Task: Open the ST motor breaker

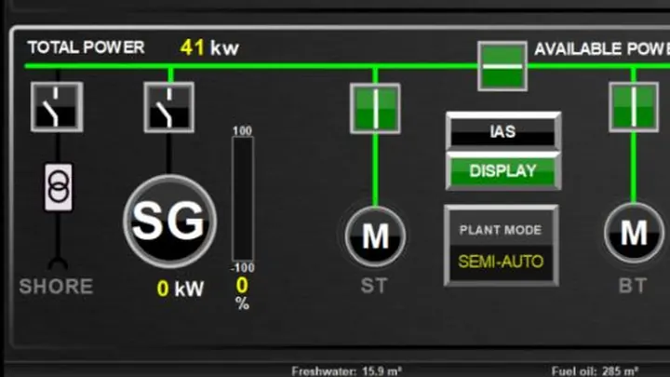Action: (375, 108)
